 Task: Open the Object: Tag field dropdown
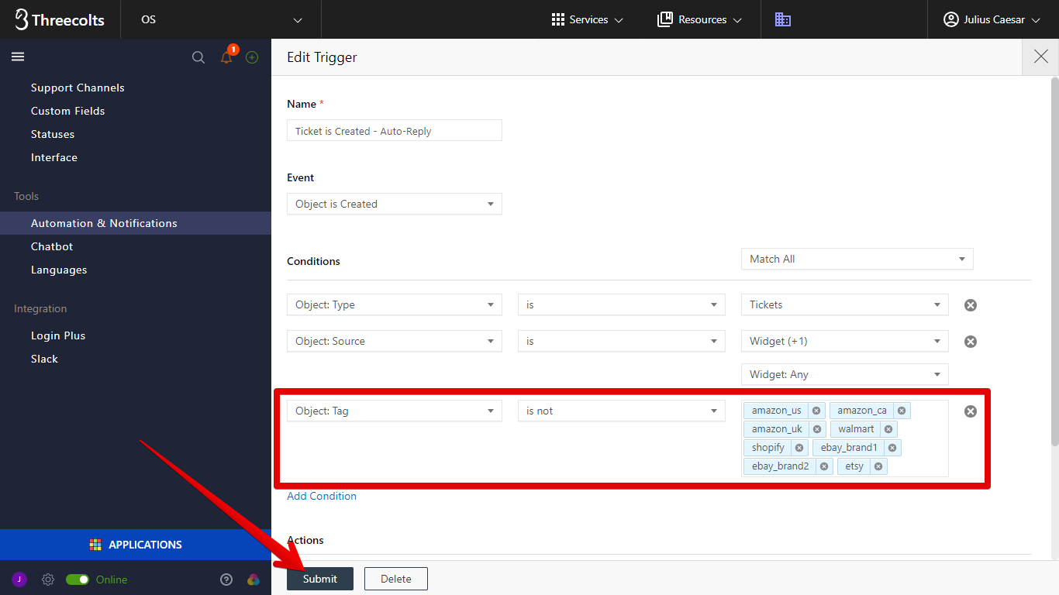[x=395, y=411]
